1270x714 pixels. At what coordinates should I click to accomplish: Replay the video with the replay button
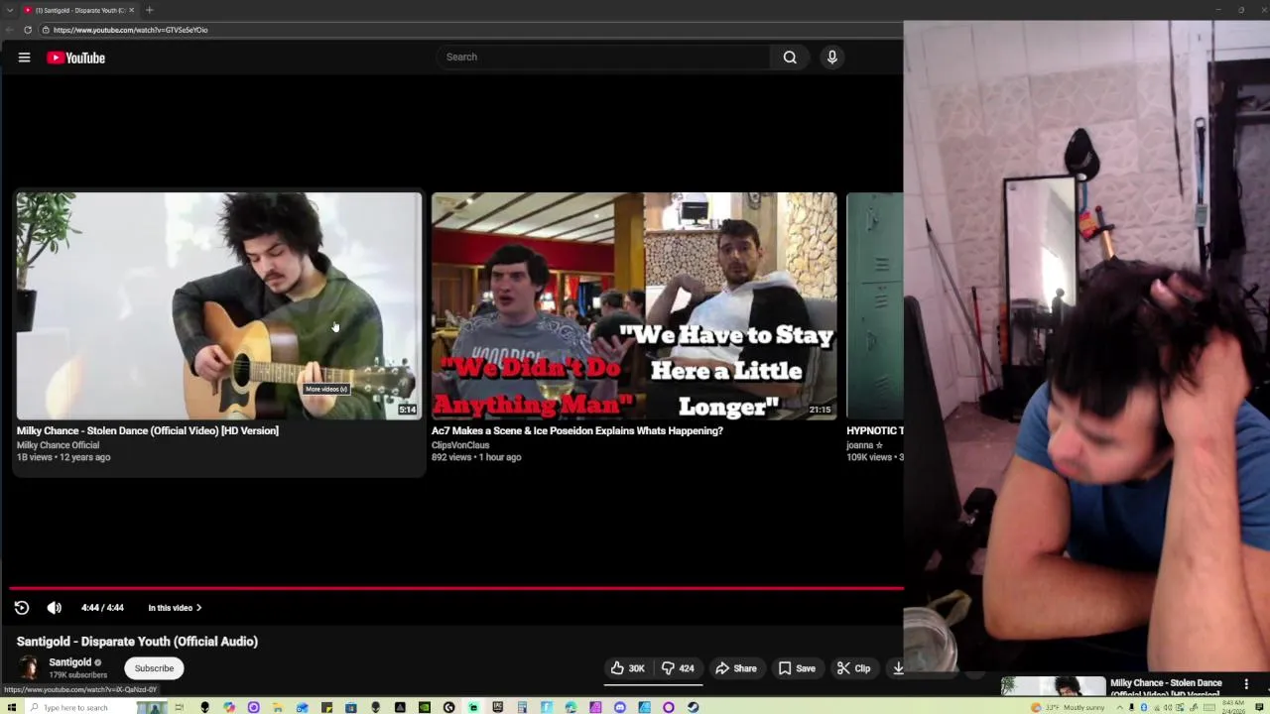click(22, 608)
